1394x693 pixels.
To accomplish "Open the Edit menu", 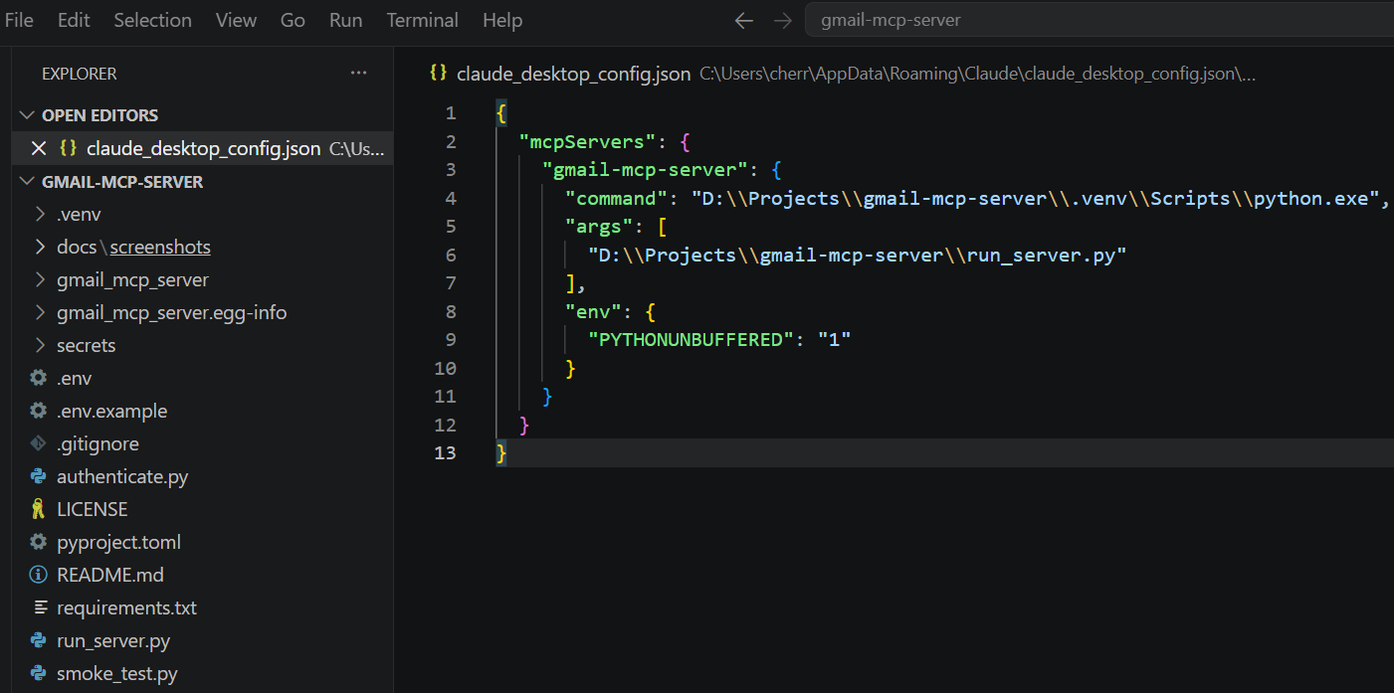I will [73, 20].
